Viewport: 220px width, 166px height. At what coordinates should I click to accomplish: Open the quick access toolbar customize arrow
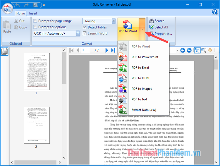(44, 5)
